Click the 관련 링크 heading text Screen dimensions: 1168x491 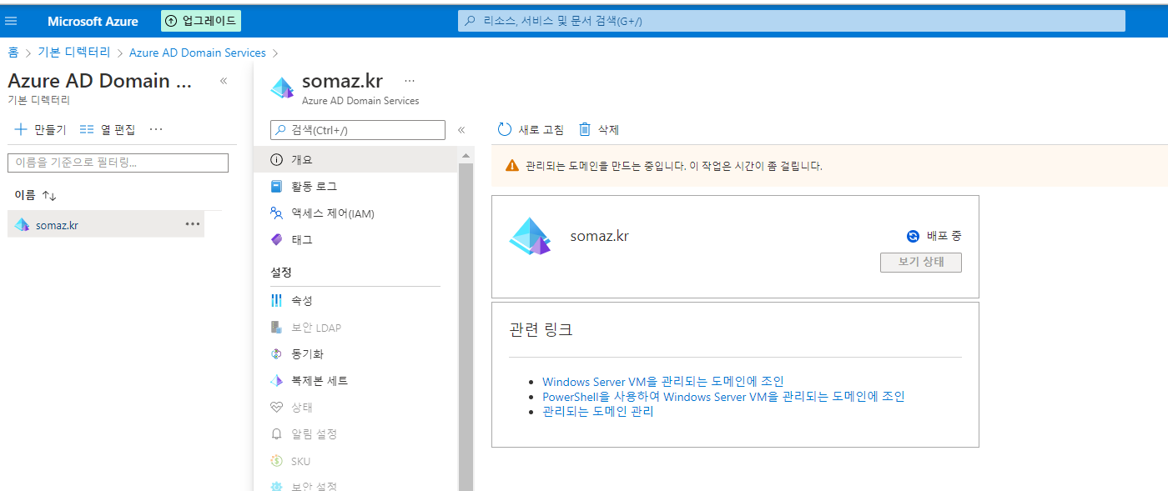pyautogui.click(x=541, y=329)
